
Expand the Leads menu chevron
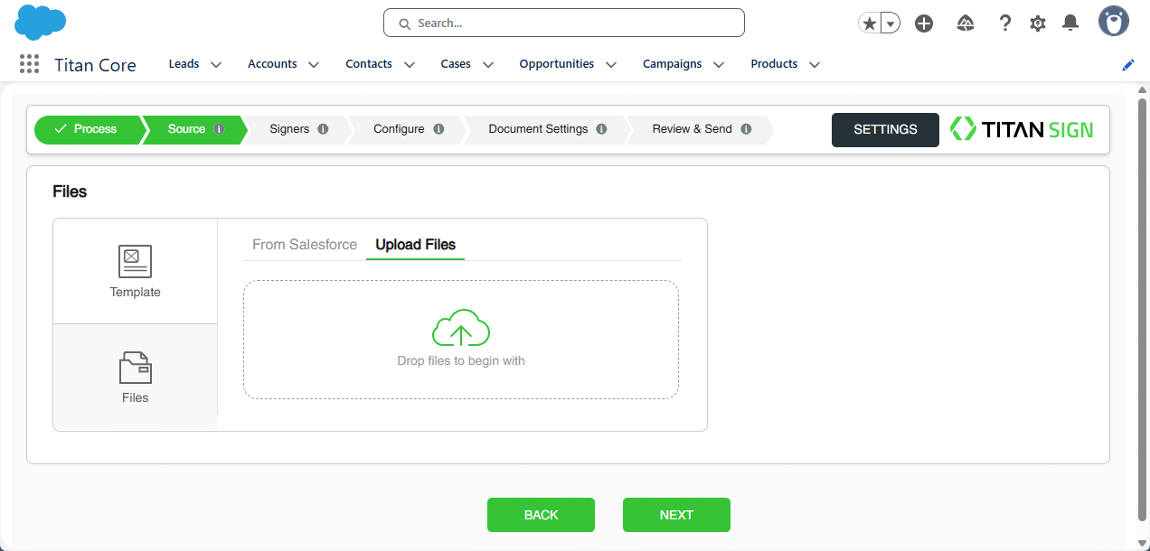pyautogui.click(x=216, y=65)
